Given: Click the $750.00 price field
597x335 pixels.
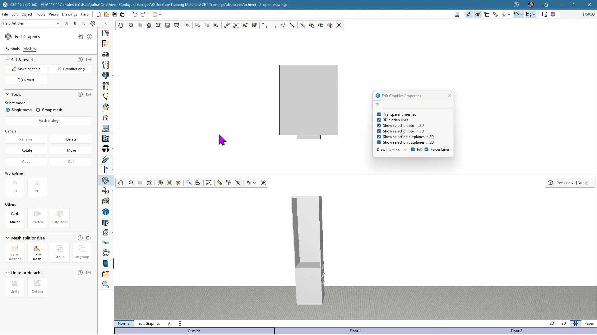Looking at the screenshot, I should point(578,14).
